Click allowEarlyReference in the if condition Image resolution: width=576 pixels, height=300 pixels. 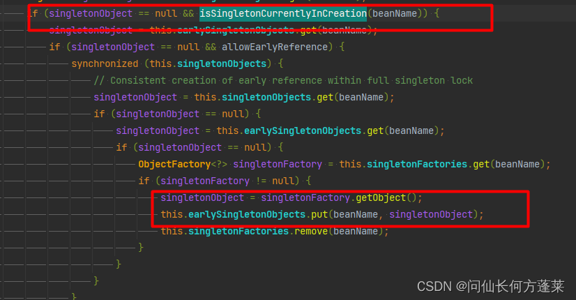pyautogui.click(x=275, y=47)
